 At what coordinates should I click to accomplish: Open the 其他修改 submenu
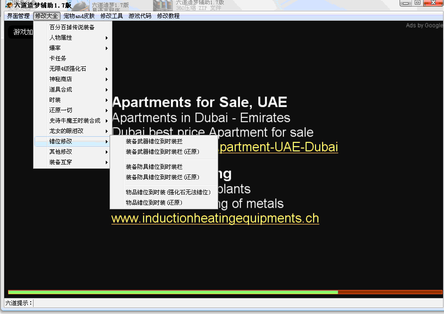coord(73,152)
